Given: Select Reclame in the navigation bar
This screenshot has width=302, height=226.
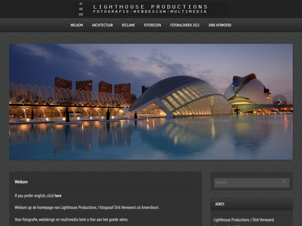Looking at the screenshot, I should pyautogui.click(x=128, y=25).
